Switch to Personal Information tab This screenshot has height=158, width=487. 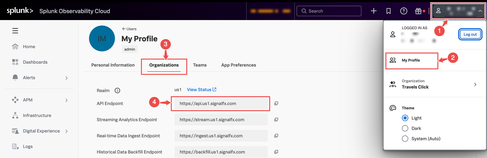(x=113, y=65)
